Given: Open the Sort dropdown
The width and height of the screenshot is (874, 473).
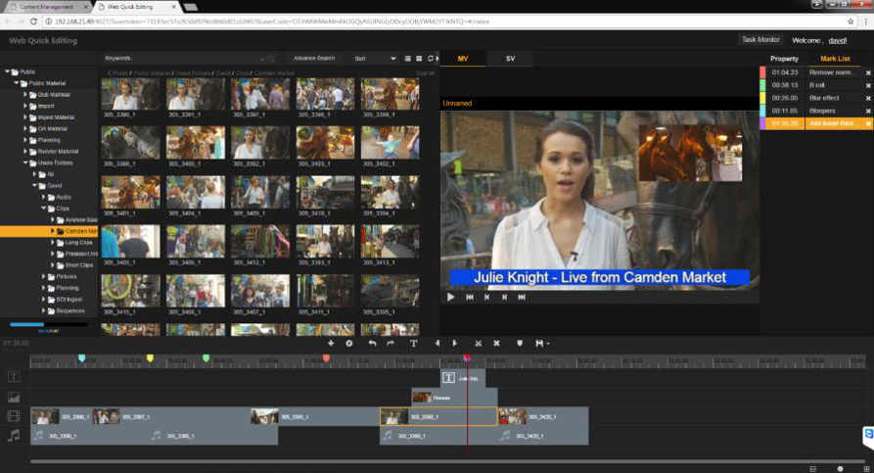Looking at the screenshot, I should click(x=373, y=59).
